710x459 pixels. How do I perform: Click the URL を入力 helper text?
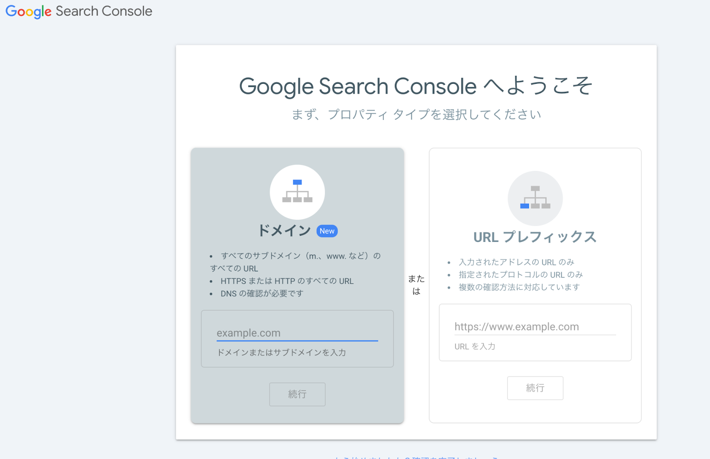pyautogui.click(x=475, y=346)
